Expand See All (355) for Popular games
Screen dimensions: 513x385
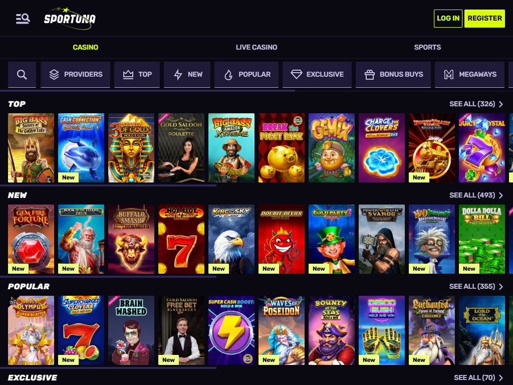click(476, 286)
